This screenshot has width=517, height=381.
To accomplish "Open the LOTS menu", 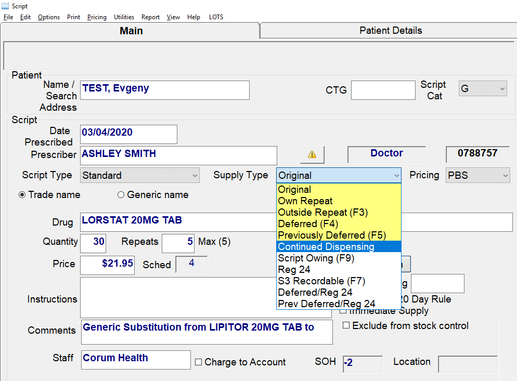I will pyautogui.click(x=216, y=17).
